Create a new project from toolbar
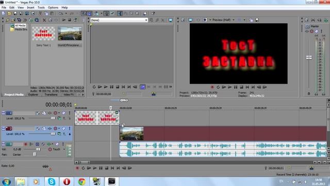The width and height of the screenshot is (330, 186). 4,13
